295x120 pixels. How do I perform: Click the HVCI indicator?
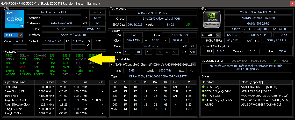point(285,61)
